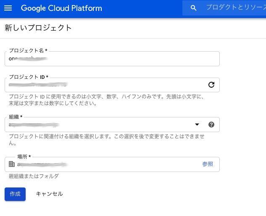Viewport: 266px width, 216px height.
Task: Regenerate the project ID with refresh icon
Action: click(x=211, y=85)
